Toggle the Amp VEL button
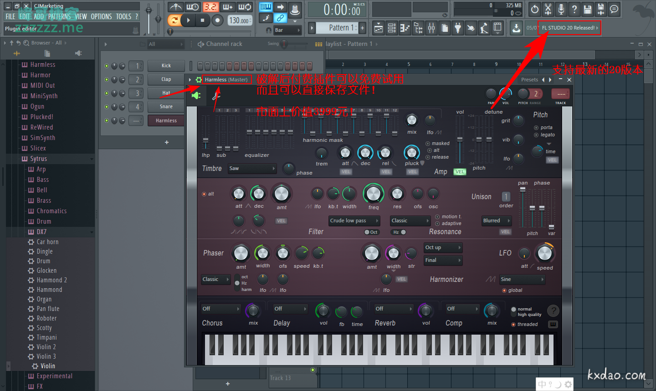The image size is (656, 391). [x=460, y=172]
